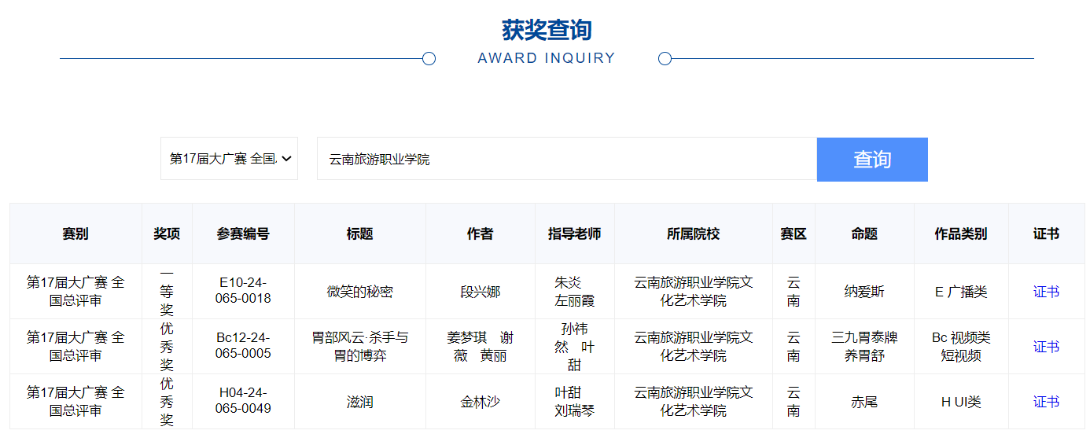Select the 参赛编号 column header
This screenshot has width=1090, height=434.
(x=243, y=234)
